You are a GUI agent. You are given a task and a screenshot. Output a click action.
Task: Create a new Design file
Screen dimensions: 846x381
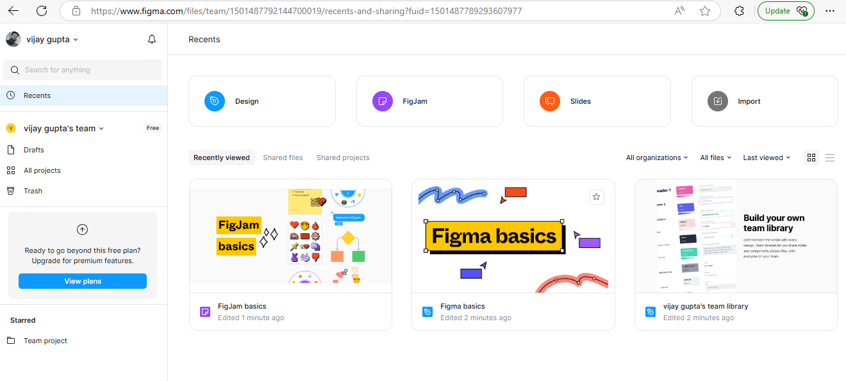pos(262,101)
